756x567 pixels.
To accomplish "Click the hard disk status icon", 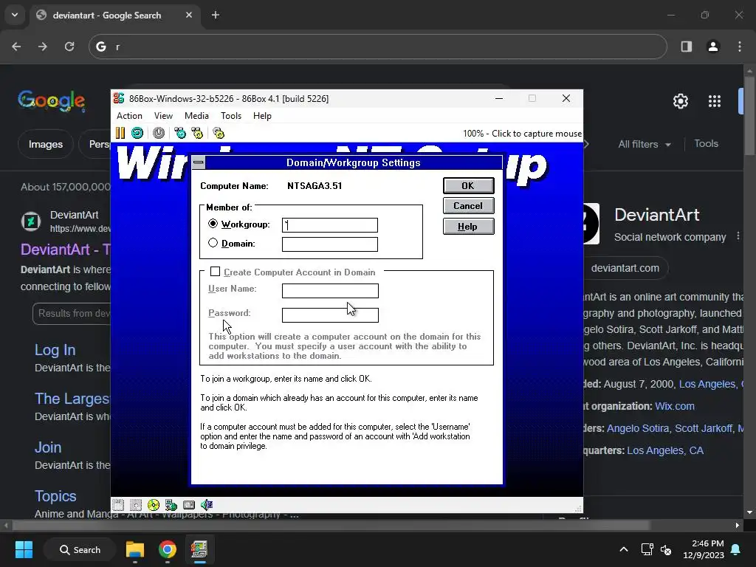I will coord(189,505).
